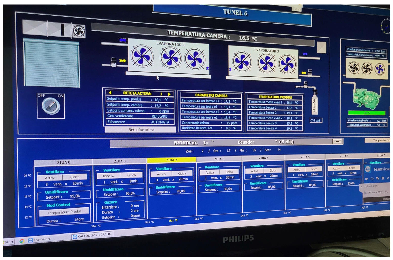Click the Setpoint-uri -> button
This screenshot has height=260, width=393.
[x=141, y=130]
